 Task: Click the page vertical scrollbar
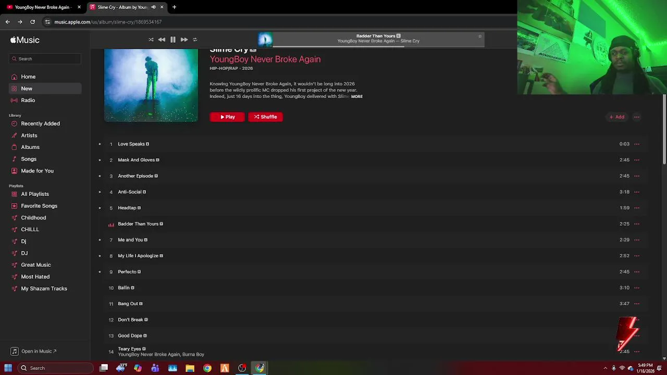664,130
